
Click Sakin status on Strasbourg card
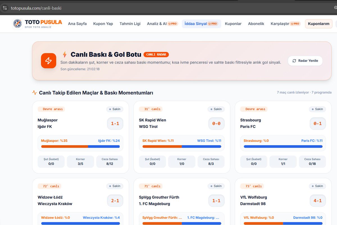coord(317,109)
